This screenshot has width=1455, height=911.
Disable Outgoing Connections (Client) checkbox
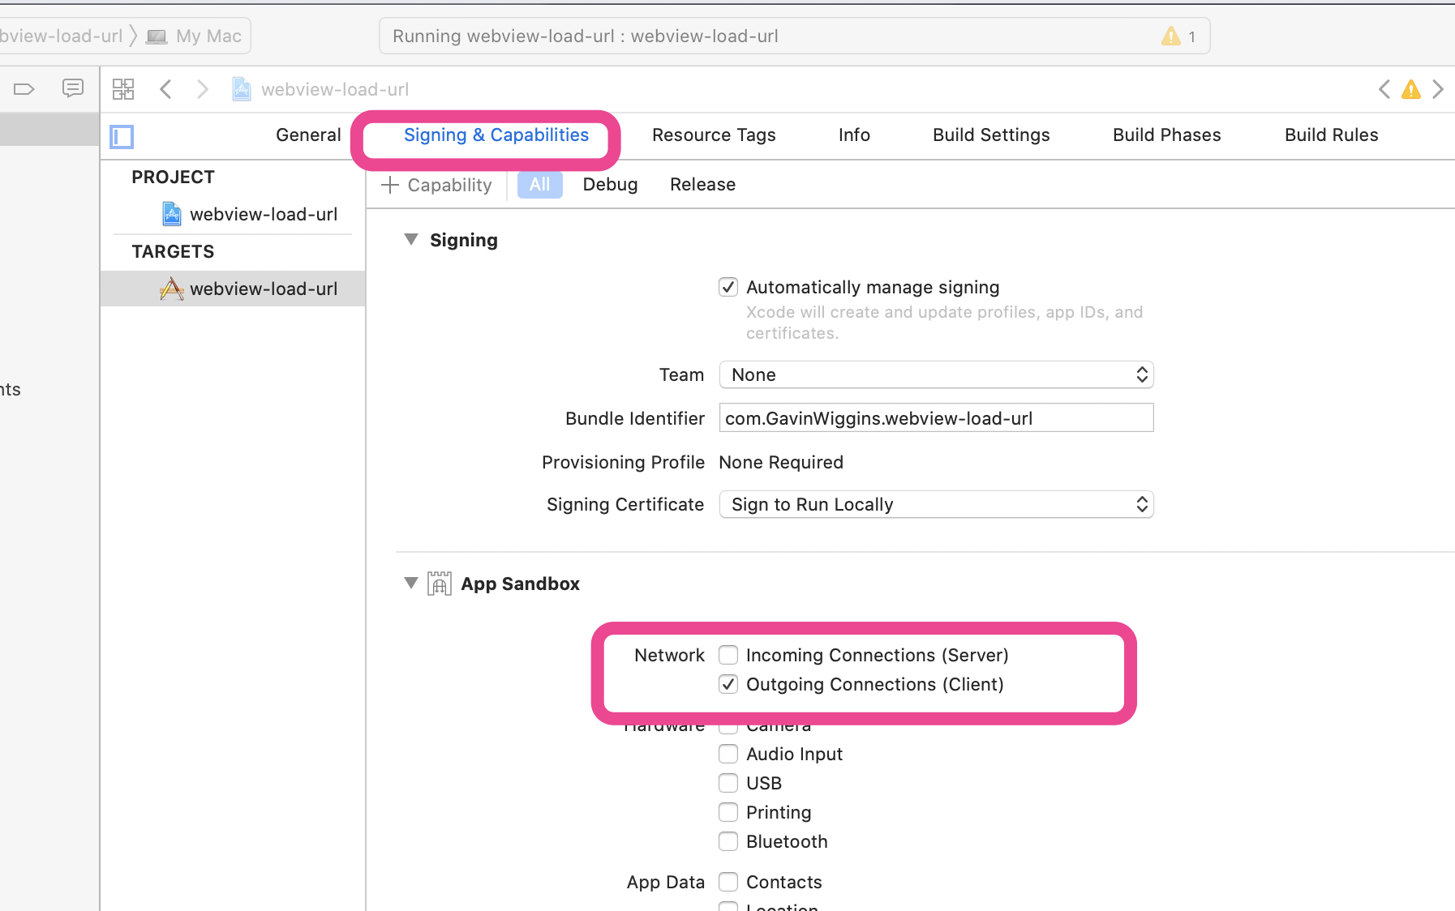click(728, 684)
